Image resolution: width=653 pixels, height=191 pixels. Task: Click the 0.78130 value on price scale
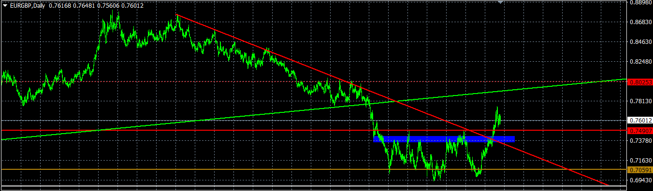pyautogui.click(x=640, y=101)
